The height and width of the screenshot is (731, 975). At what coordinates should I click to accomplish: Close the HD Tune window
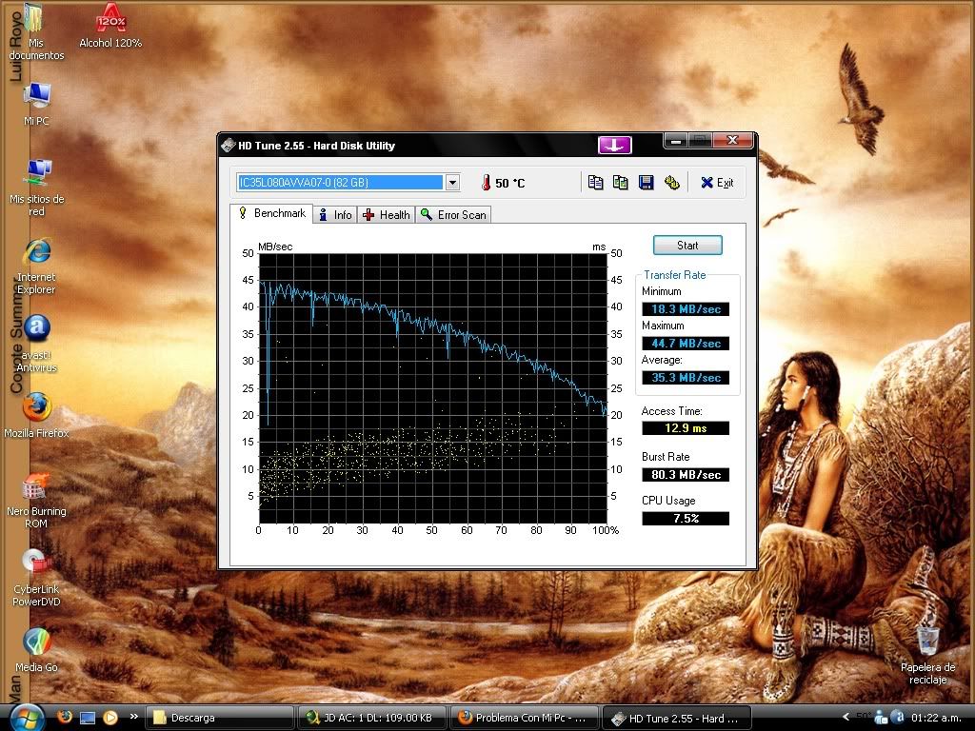pos(732,141)
